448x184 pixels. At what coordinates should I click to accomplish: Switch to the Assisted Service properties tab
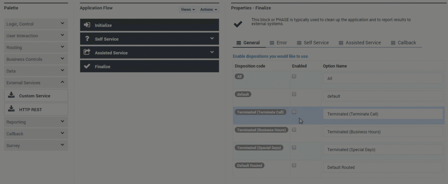point(360,43)
